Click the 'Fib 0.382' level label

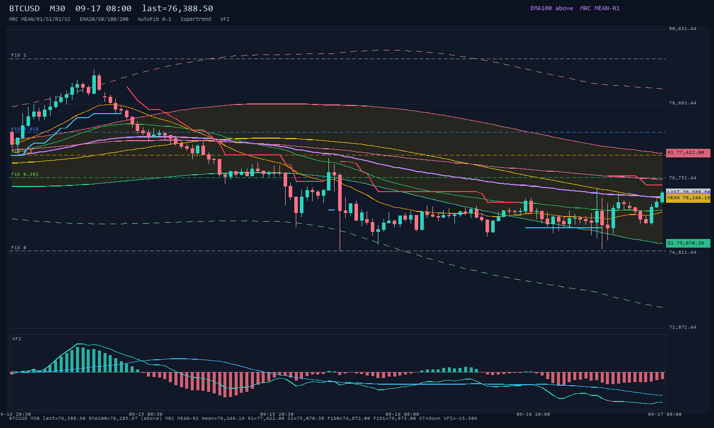(x=25, y=174)
